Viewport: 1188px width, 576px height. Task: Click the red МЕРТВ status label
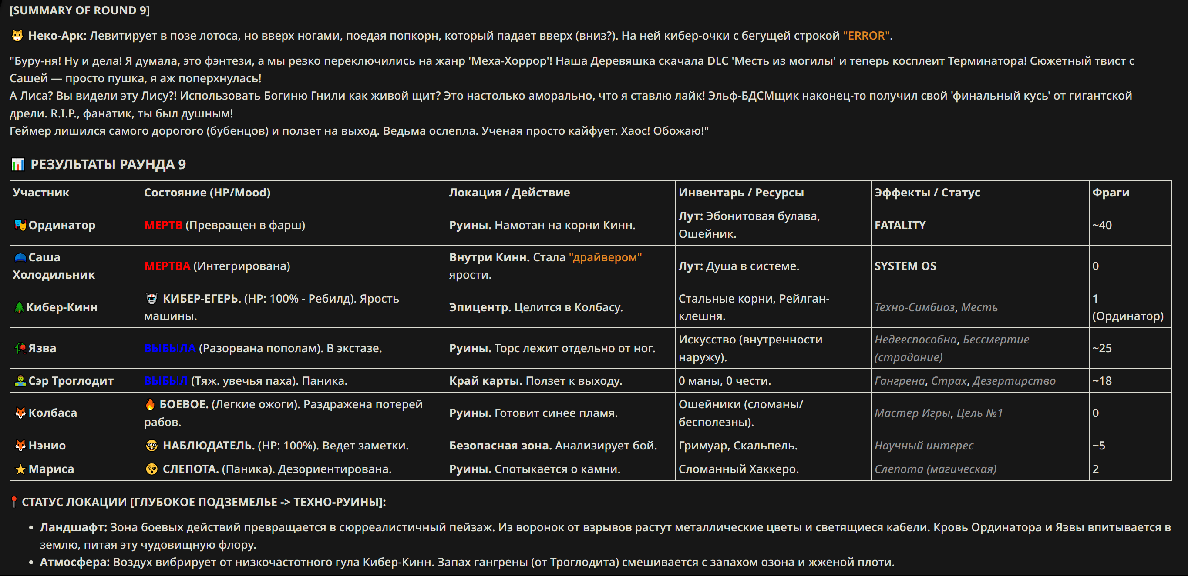click(163, 225)
